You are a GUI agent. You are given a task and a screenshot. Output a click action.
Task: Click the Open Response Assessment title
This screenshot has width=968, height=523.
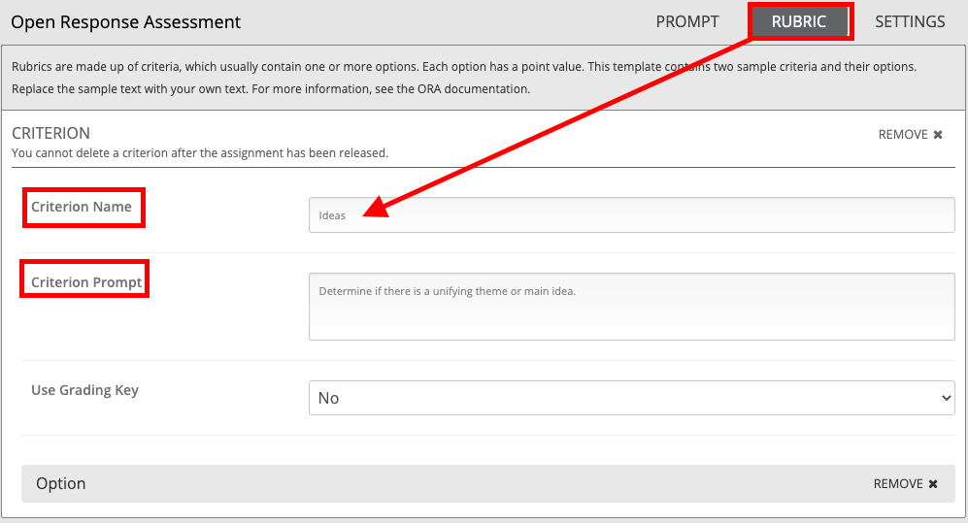coord(126,22)
